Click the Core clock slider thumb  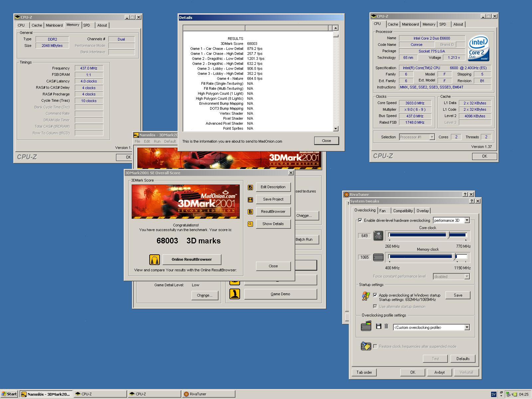point(448,235)
